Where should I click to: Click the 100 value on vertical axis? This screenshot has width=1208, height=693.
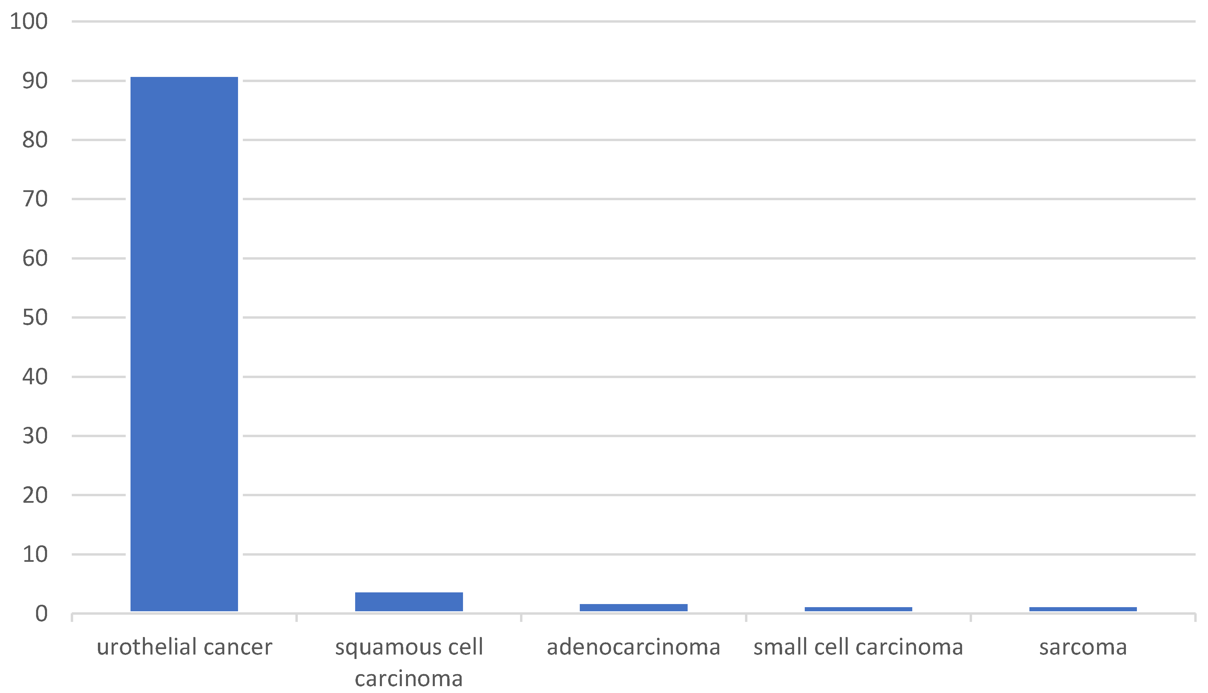click(29, 21)
